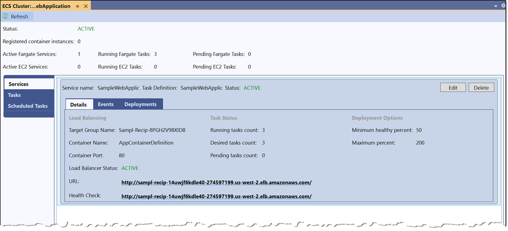The image size is (508, 231).
Task: Click Container Name value AppContainerDefinition
Action: click(x=146, y=143)
